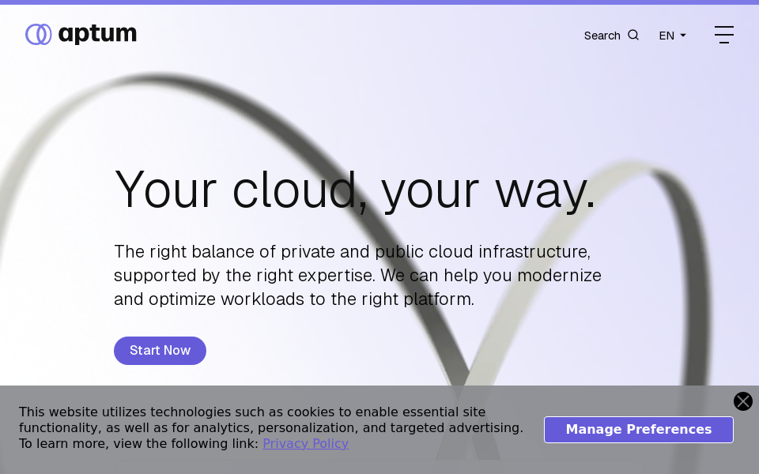Open the language selector chevron beside EN
The image size is (759, 474).
point(683,36)
